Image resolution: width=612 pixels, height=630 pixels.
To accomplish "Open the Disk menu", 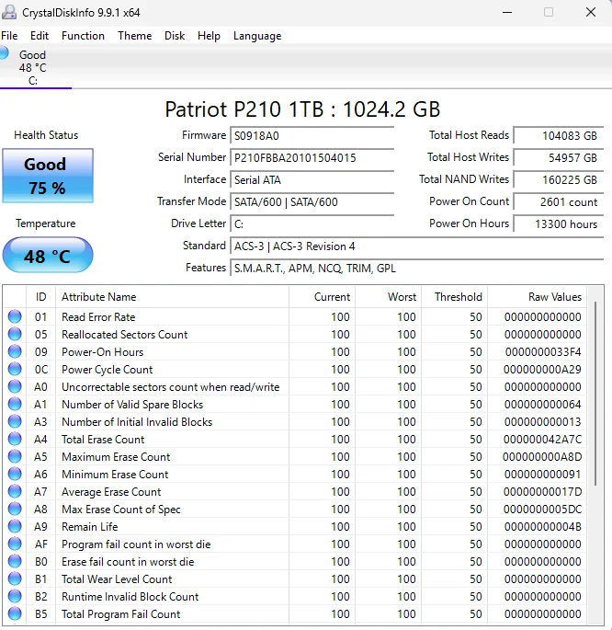I will tap(175, 36).
